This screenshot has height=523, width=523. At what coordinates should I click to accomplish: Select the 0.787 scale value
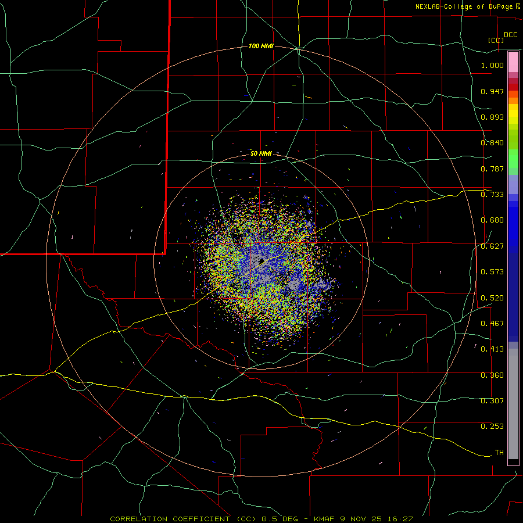[492, 169]
